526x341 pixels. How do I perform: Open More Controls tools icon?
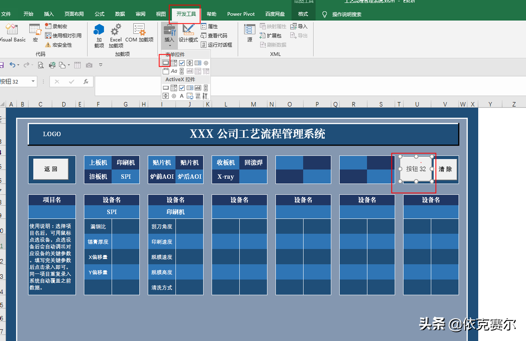click(x=206, y=96)
